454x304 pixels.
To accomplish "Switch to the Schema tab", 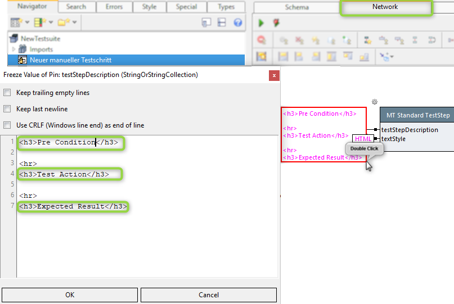I will pyautogui.click(x=296, y=7).
